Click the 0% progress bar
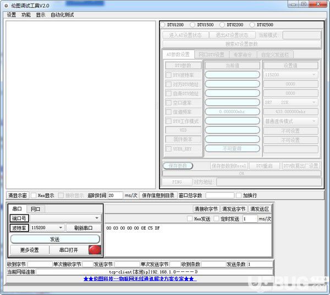 coord(241,174)
